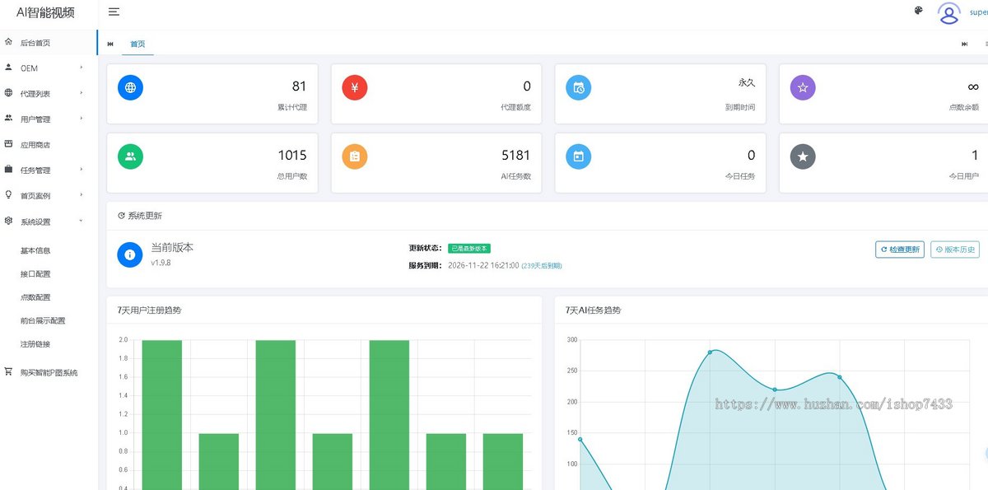Click the green users icon on 总用户数 card
The image size is (988, 490).
pos(130,156)
